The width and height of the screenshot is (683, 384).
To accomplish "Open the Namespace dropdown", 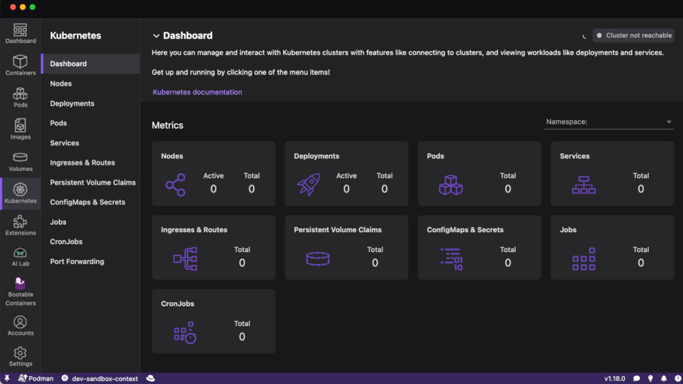I will pos(608,122).
